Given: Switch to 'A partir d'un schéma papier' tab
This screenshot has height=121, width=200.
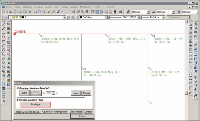Looking at the screenshot, I should 54,112.
